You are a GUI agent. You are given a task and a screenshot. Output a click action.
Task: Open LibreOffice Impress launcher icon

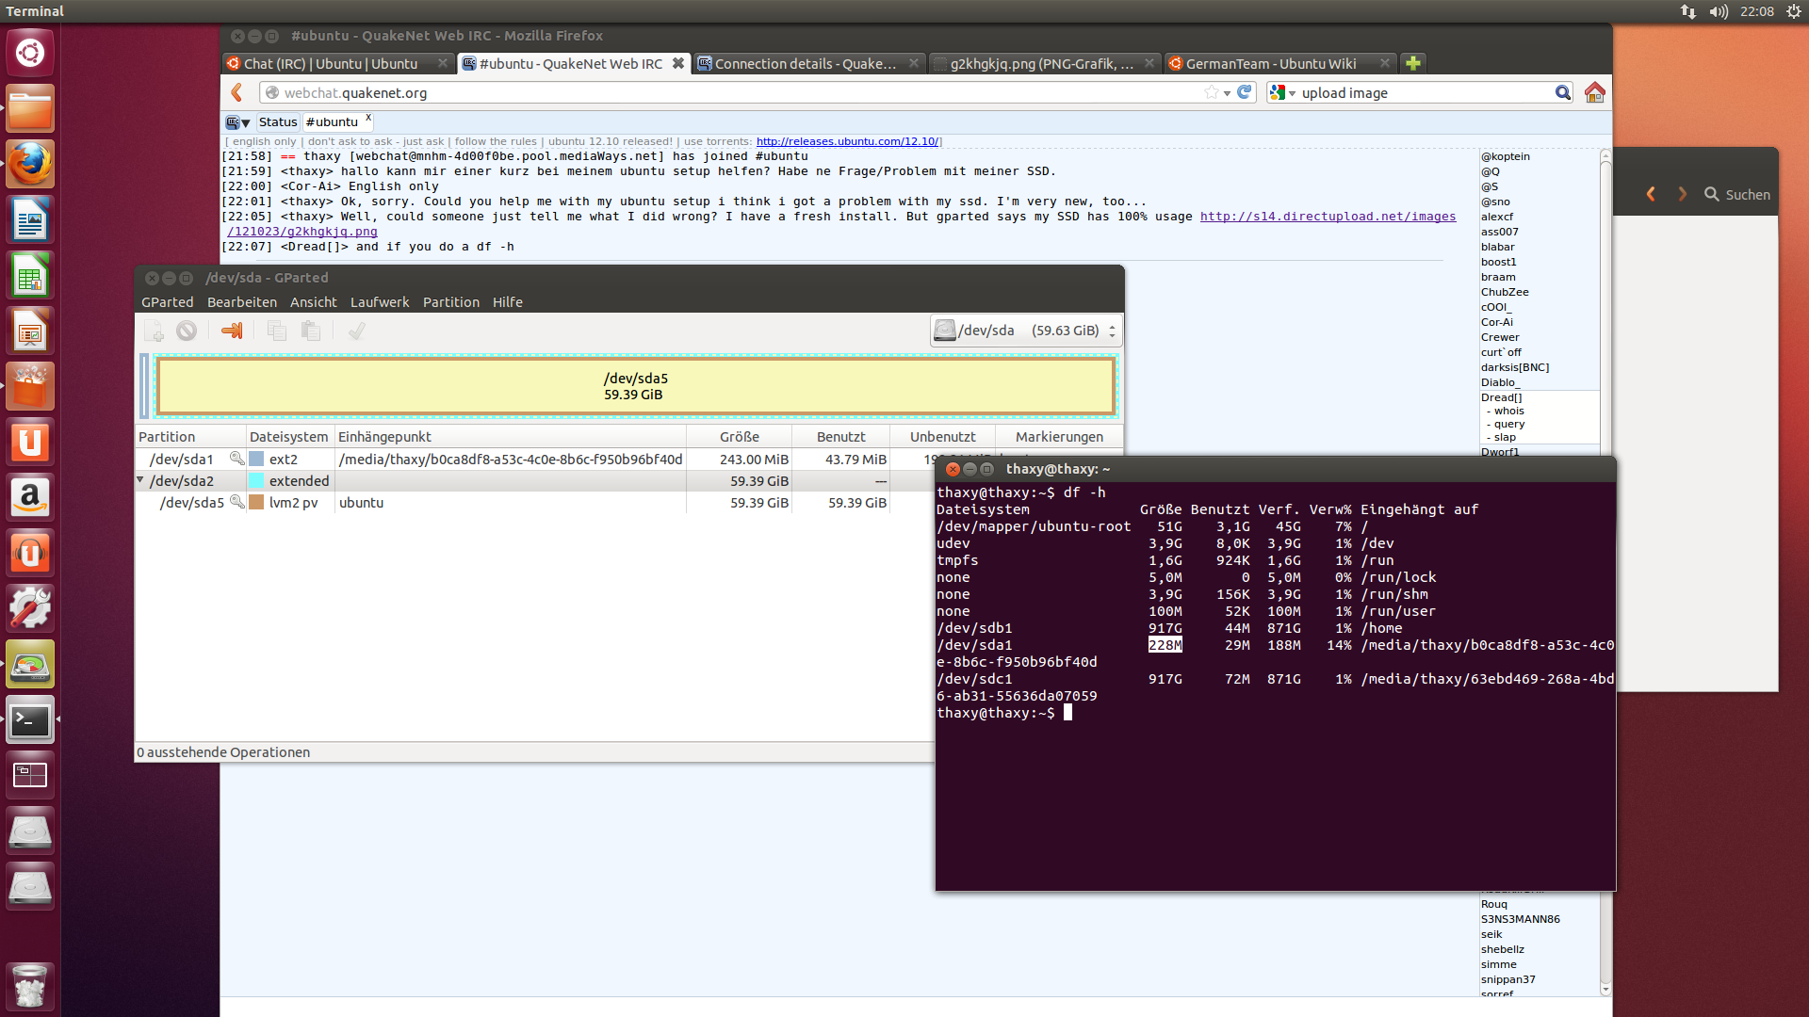[x=30, y=331]
